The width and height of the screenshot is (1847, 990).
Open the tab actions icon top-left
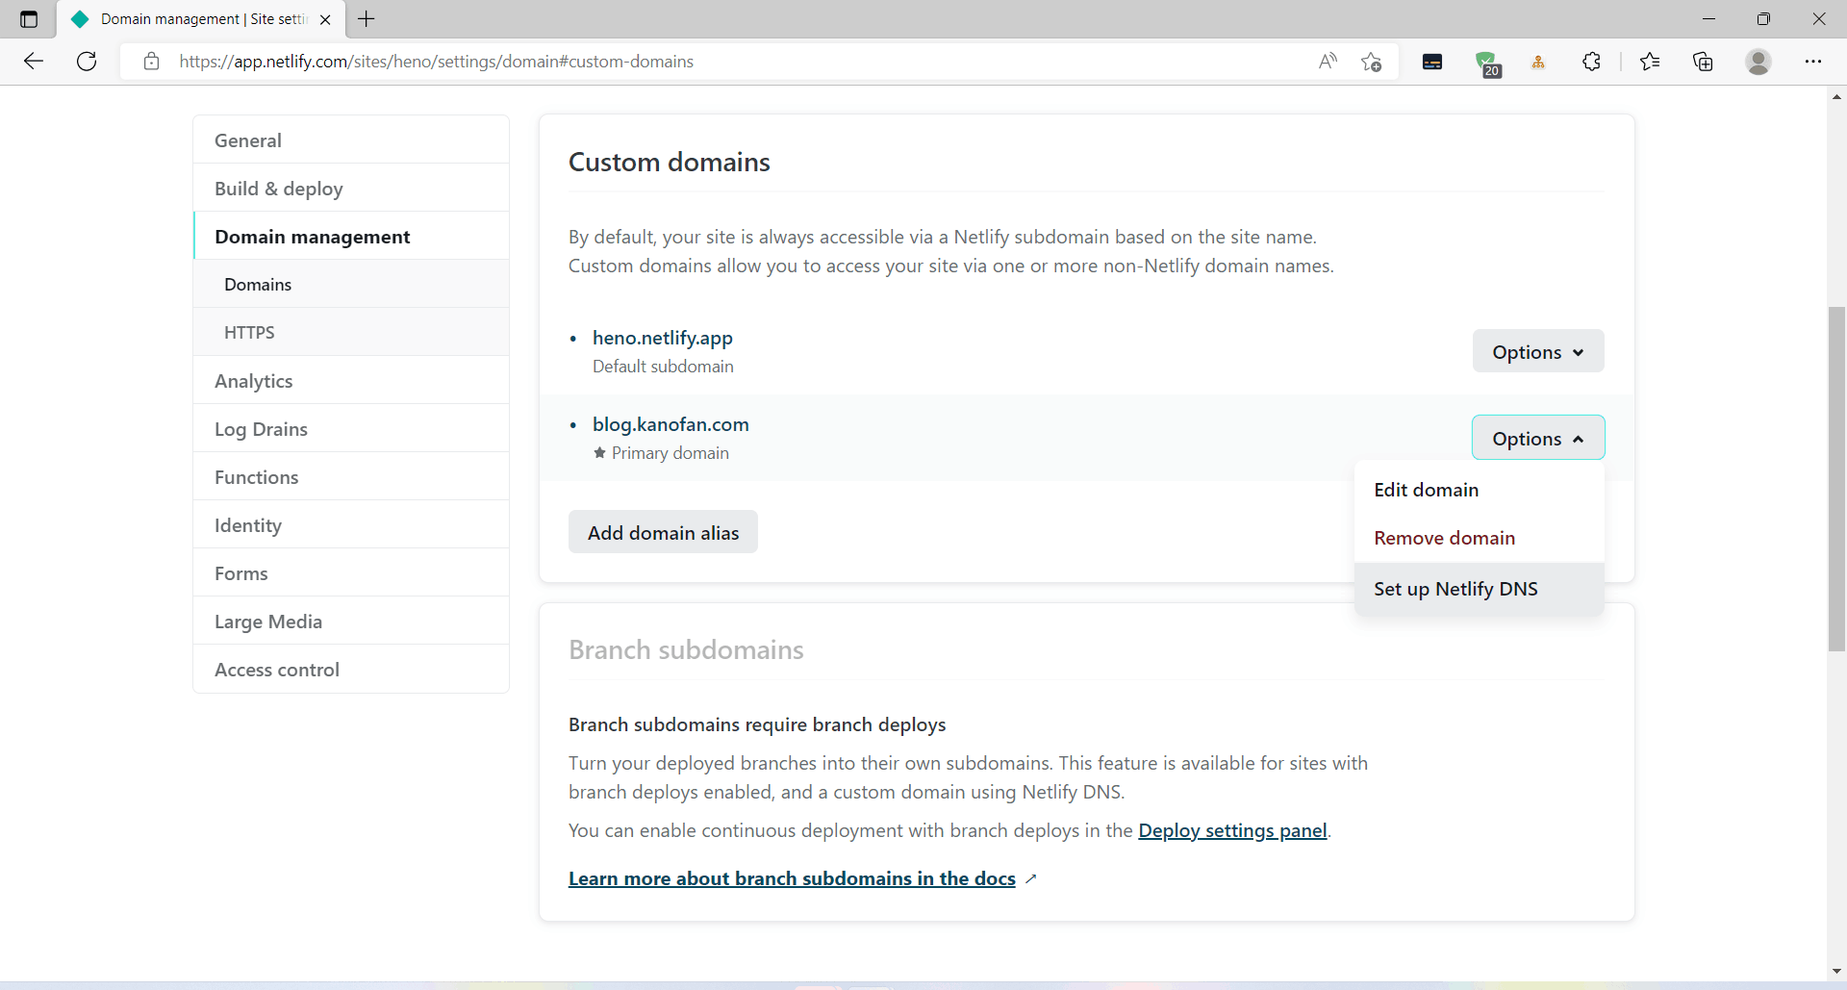click(28, 18)
